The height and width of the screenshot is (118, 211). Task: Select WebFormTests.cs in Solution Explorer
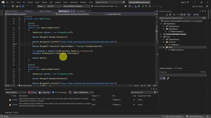coord(177,50)
